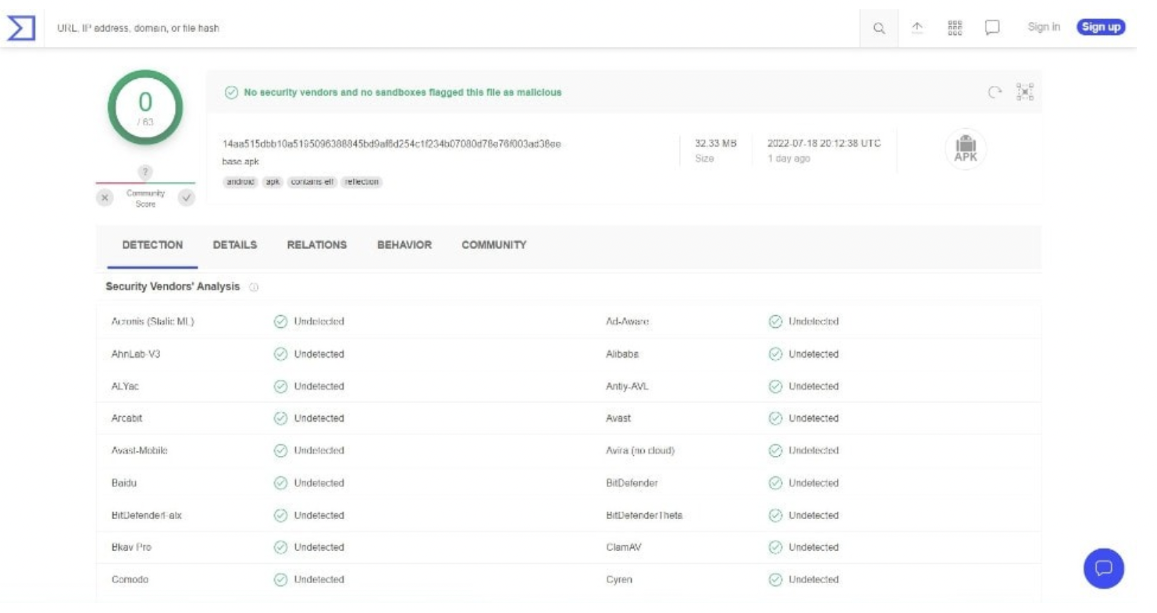Viewport: 1157px width, 613px height.
Task: Click the green check in the no-detections banner
Action: click(x=231, y=92)
